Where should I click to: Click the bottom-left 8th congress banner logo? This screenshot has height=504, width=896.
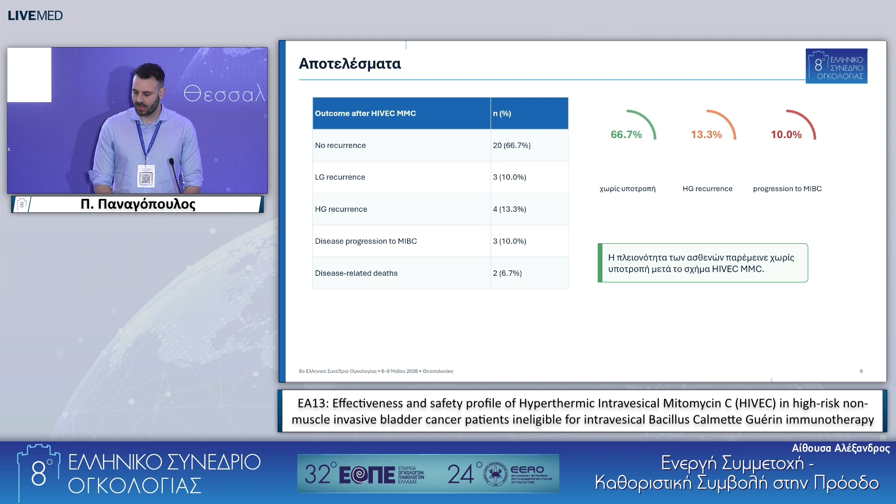coord(139,473)
